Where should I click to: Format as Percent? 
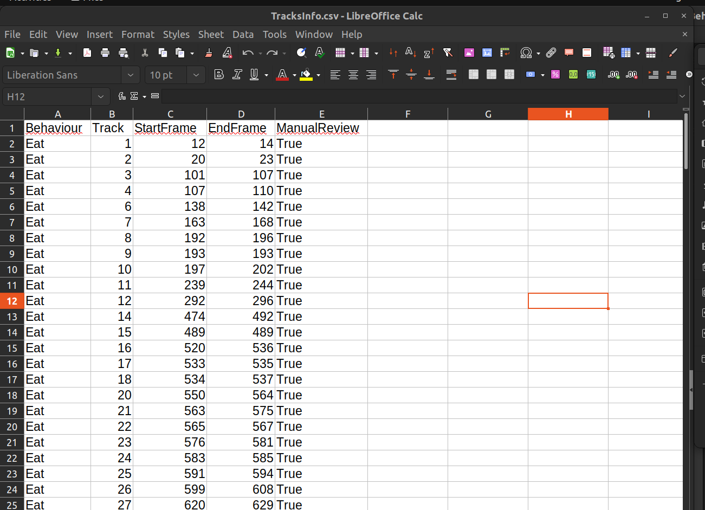(x=555, y=75)
